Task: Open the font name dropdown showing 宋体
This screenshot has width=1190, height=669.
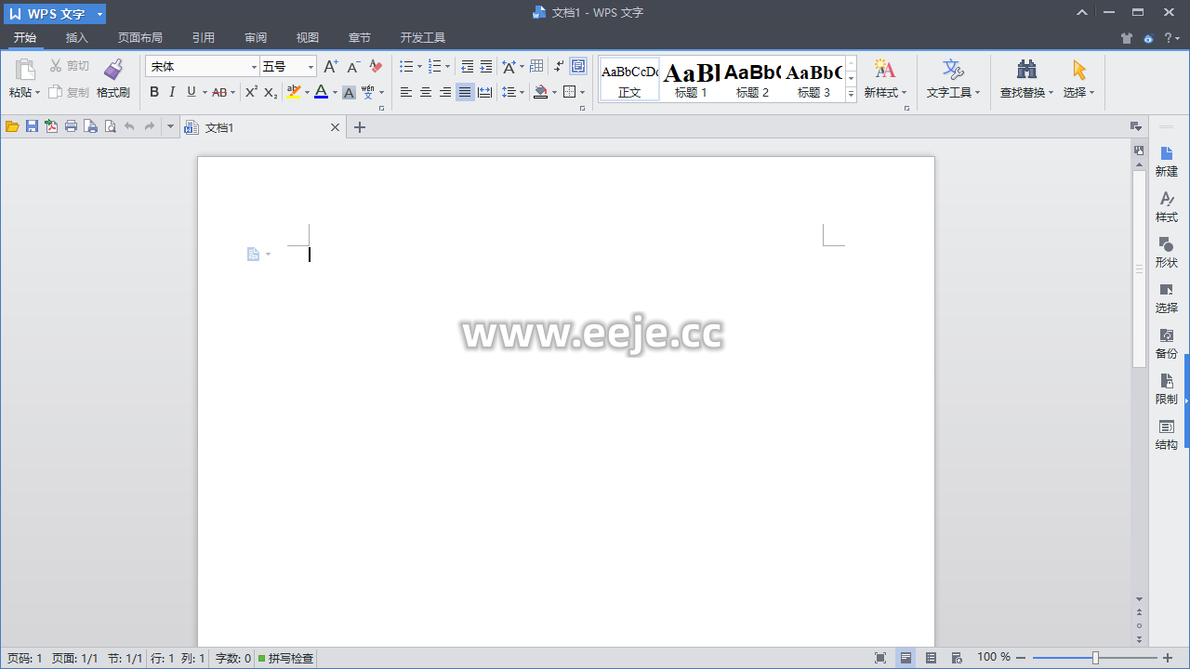Action: coord(254,67)
